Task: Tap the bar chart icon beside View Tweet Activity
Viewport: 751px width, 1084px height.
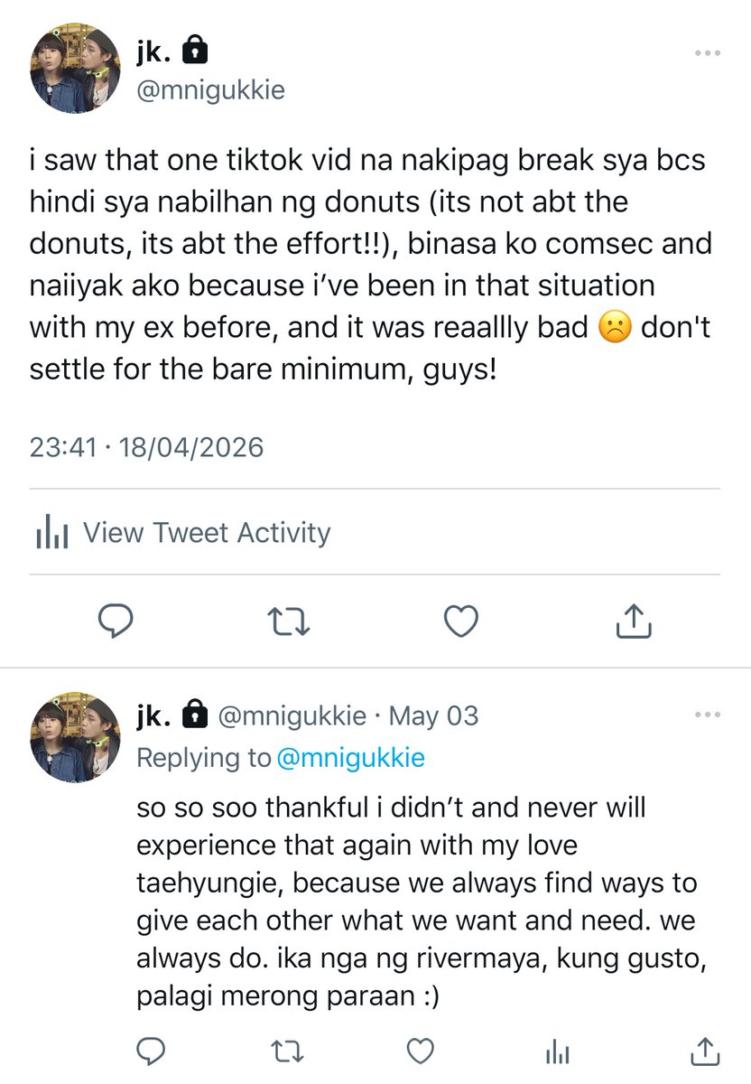Action: click(x=52, y=533)
